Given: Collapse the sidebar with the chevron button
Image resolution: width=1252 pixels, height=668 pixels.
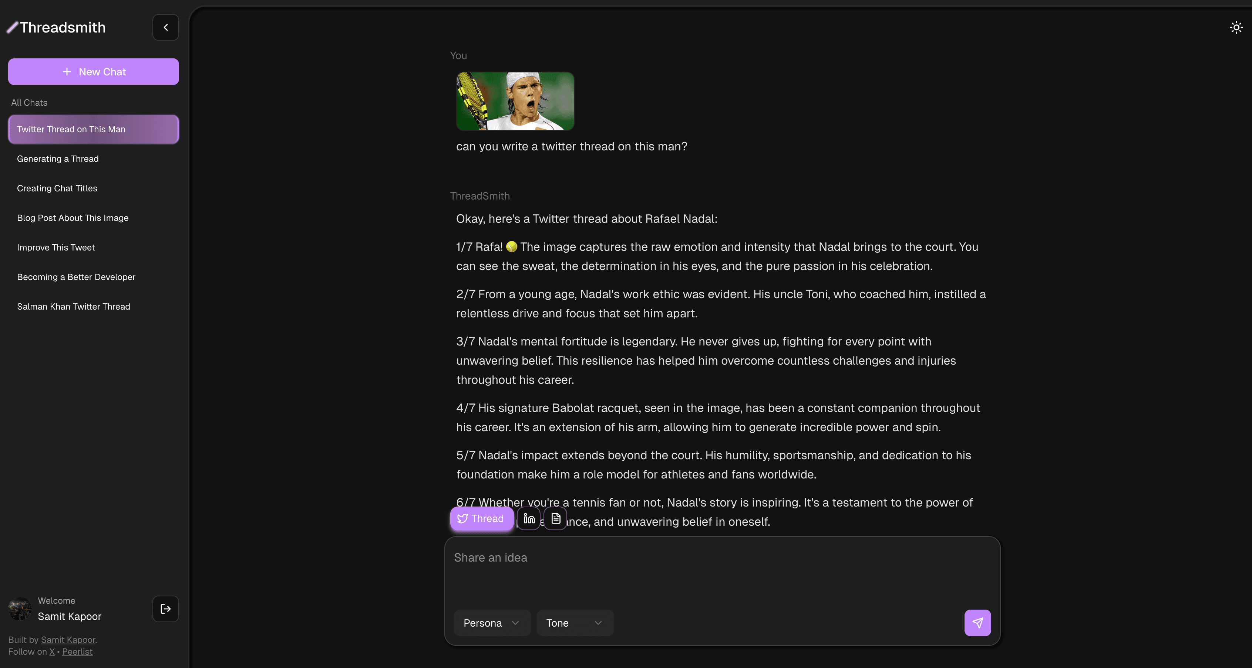Looking at the screenshot, I should coord(165,27).
